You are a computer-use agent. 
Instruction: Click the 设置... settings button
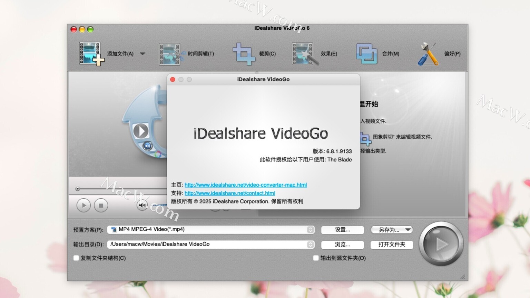342,230
